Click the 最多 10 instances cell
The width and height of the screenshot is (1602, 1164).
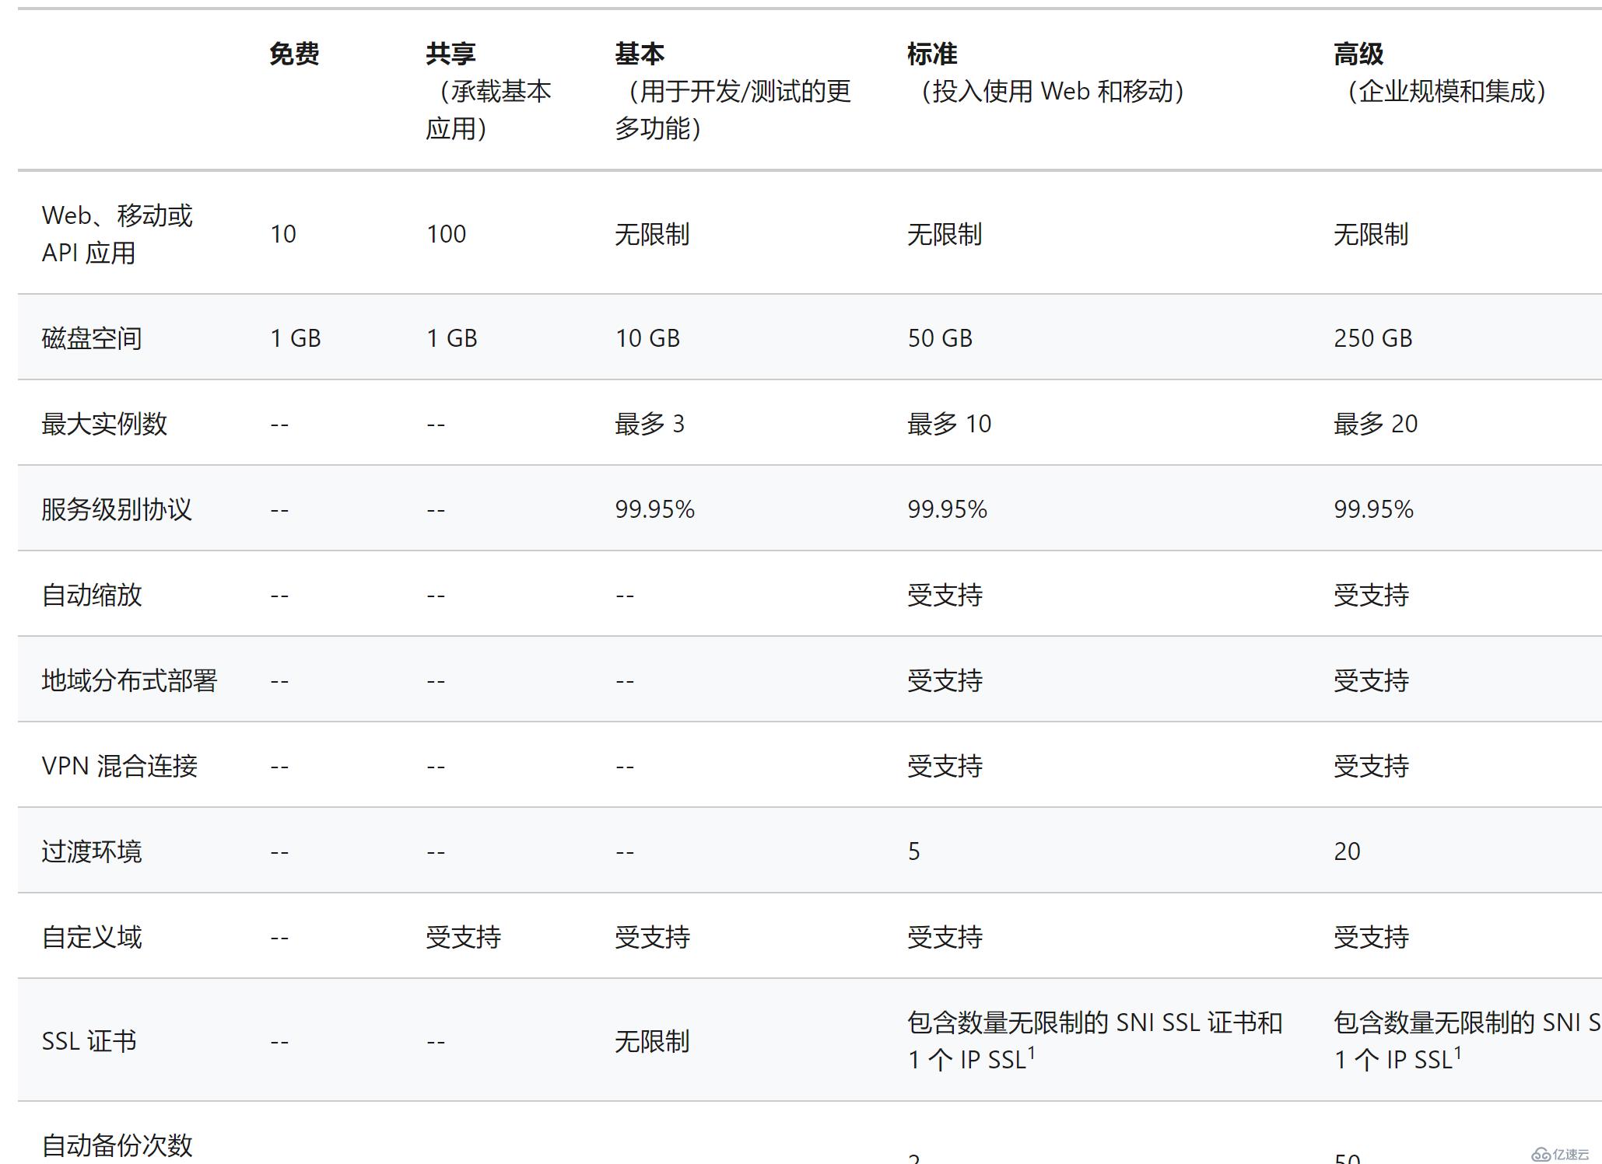click(x=949, y=424)
